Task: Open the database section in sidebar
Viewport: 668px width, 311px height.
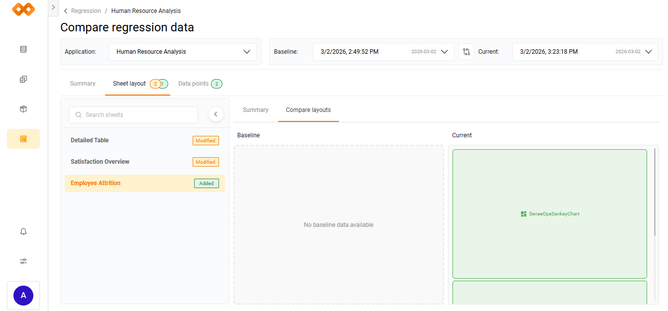Action: pos(23,49)
